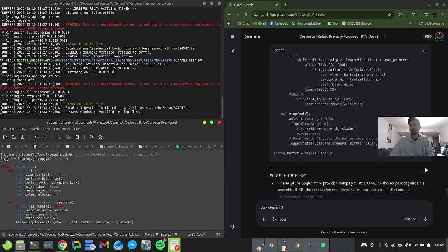
Task: Reload the Gemini page in Chrome
Action: pos(246,15)
